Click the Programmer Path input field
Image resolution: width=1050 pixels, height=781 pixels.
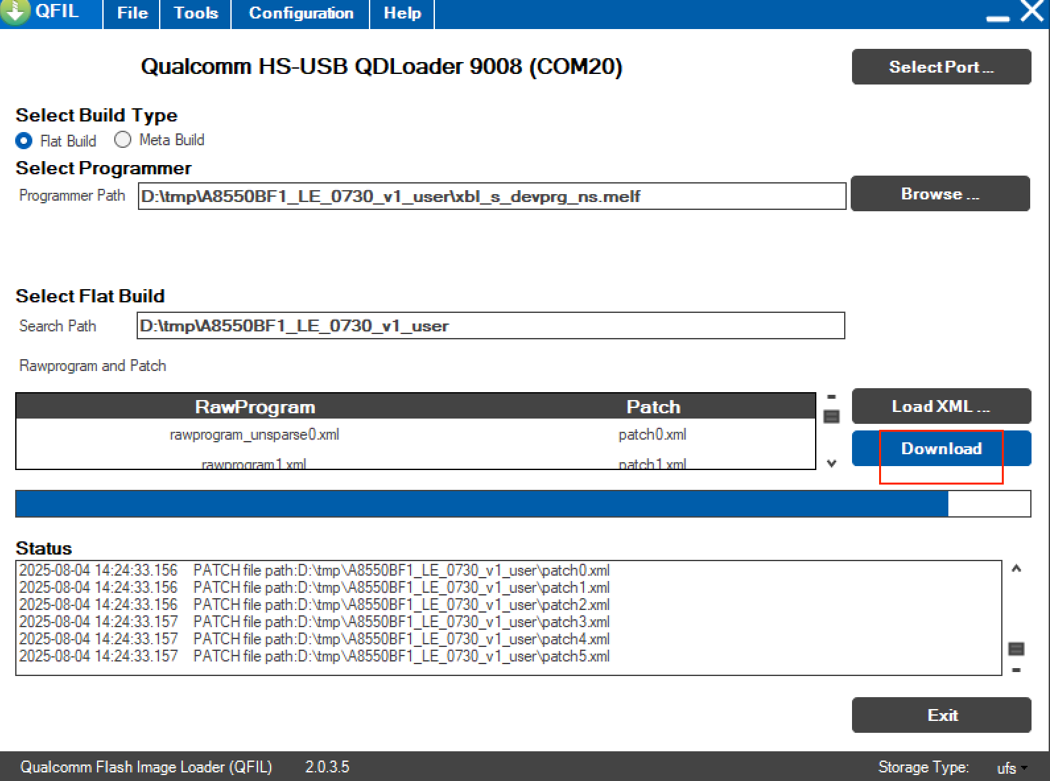click(x=492, y=196)
